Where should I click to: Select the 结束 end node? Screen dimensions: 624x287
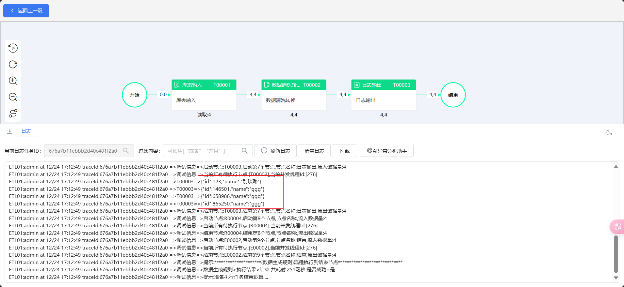(453, 95)
